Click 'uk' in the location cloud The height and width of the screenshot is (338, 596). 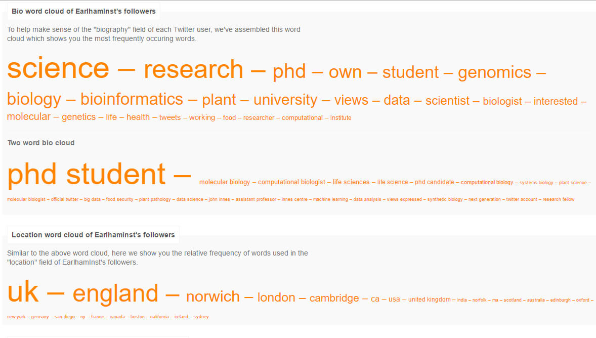23,292
